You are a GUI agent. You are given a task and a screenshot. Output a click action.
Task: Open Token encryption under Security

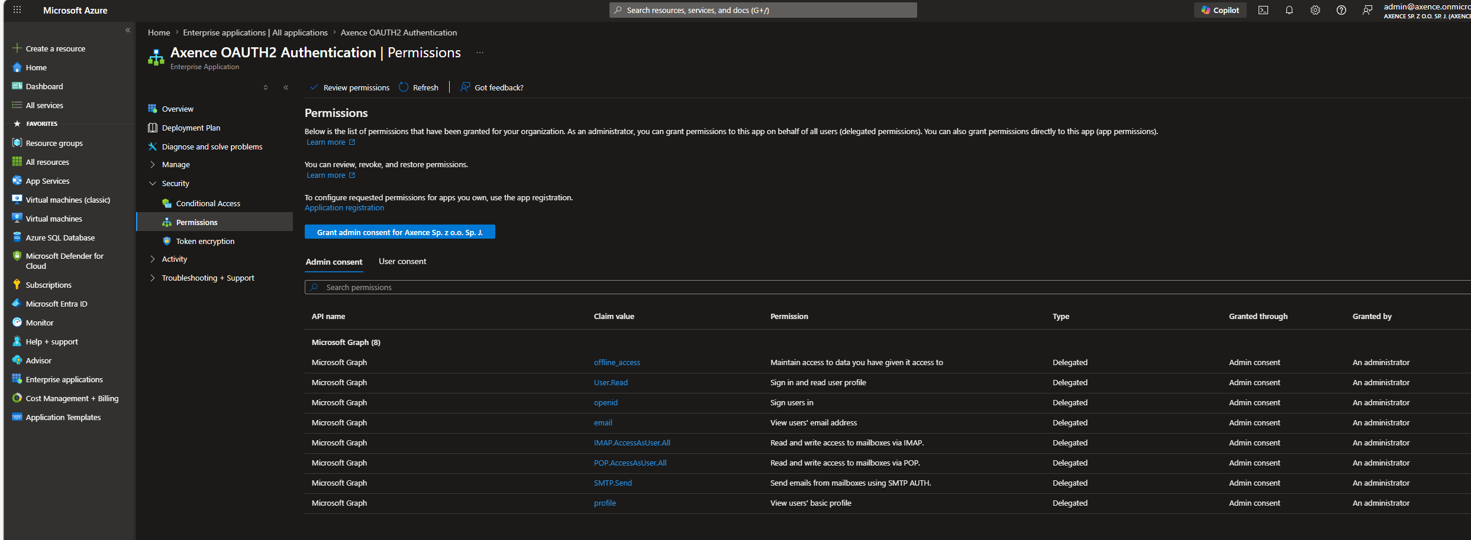(x=205, y=241)
